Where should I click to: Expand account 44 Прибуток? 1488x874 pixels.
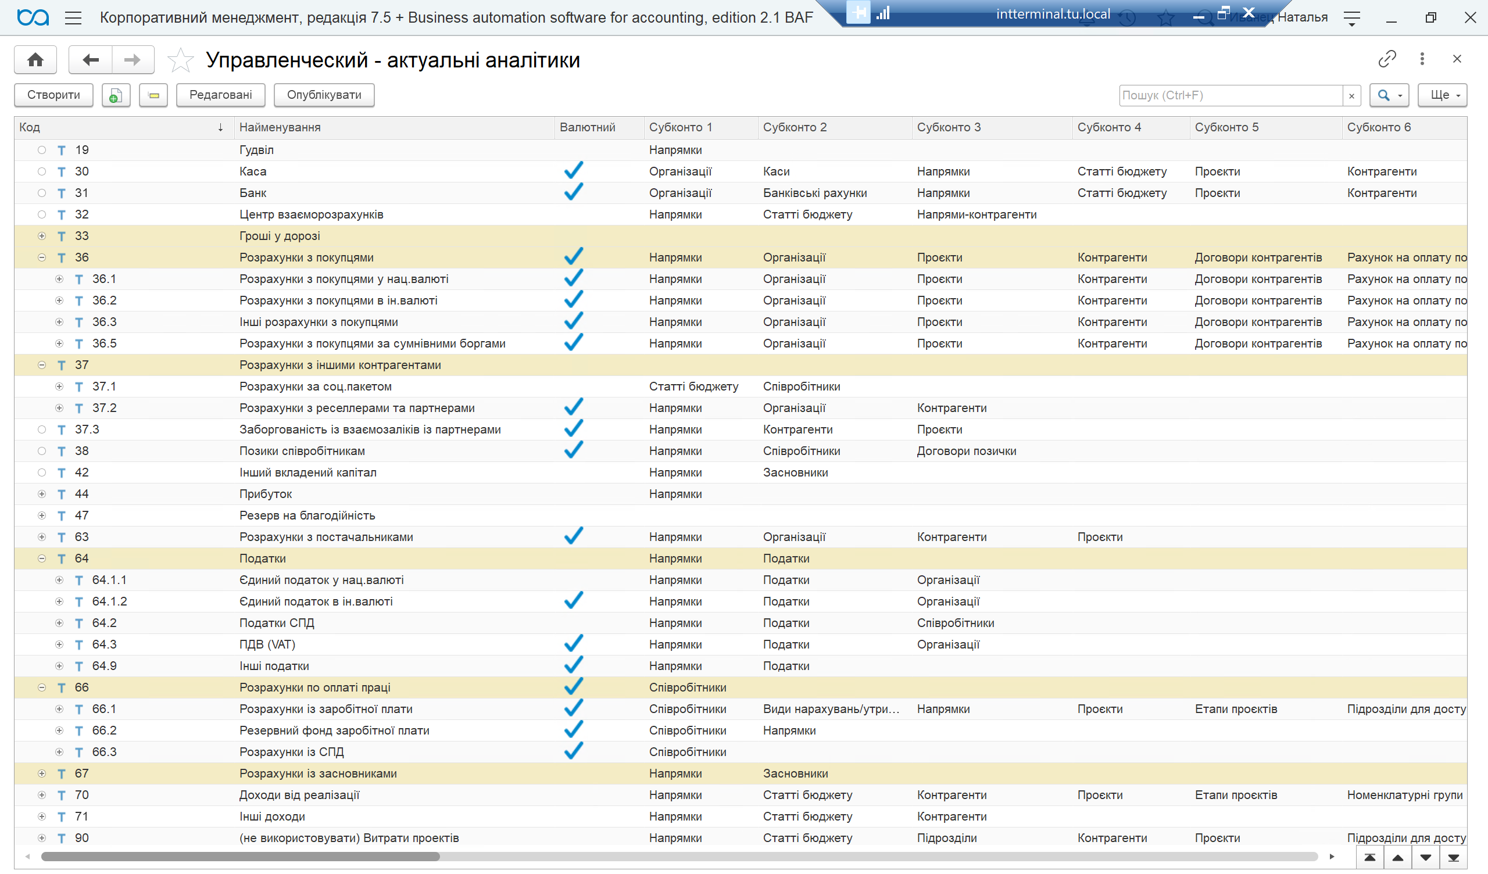(41, 495)
